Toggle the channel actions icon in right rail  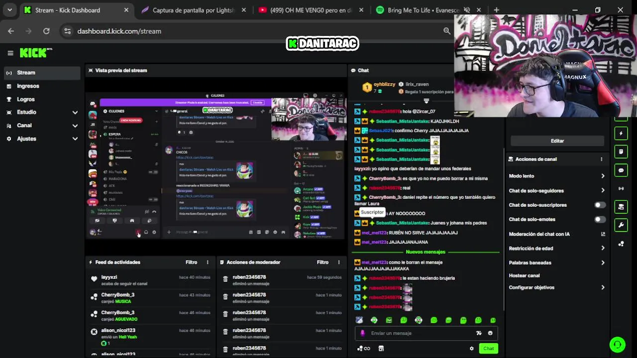click(621, 207)
